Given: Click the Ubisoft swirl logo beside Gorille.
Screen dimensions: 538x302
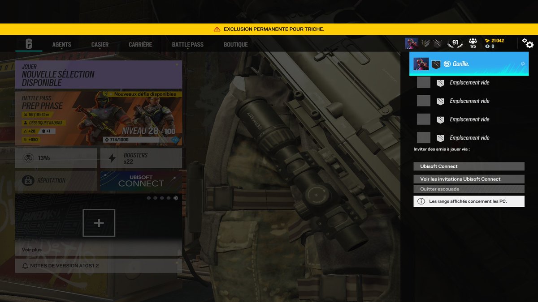Looking at the screenshot, I should [447, 64].
